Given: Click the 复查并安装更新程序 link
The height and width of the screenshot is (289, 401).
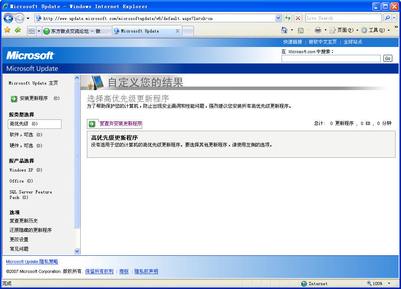Looking at the screenshot, I should point(121,124).
